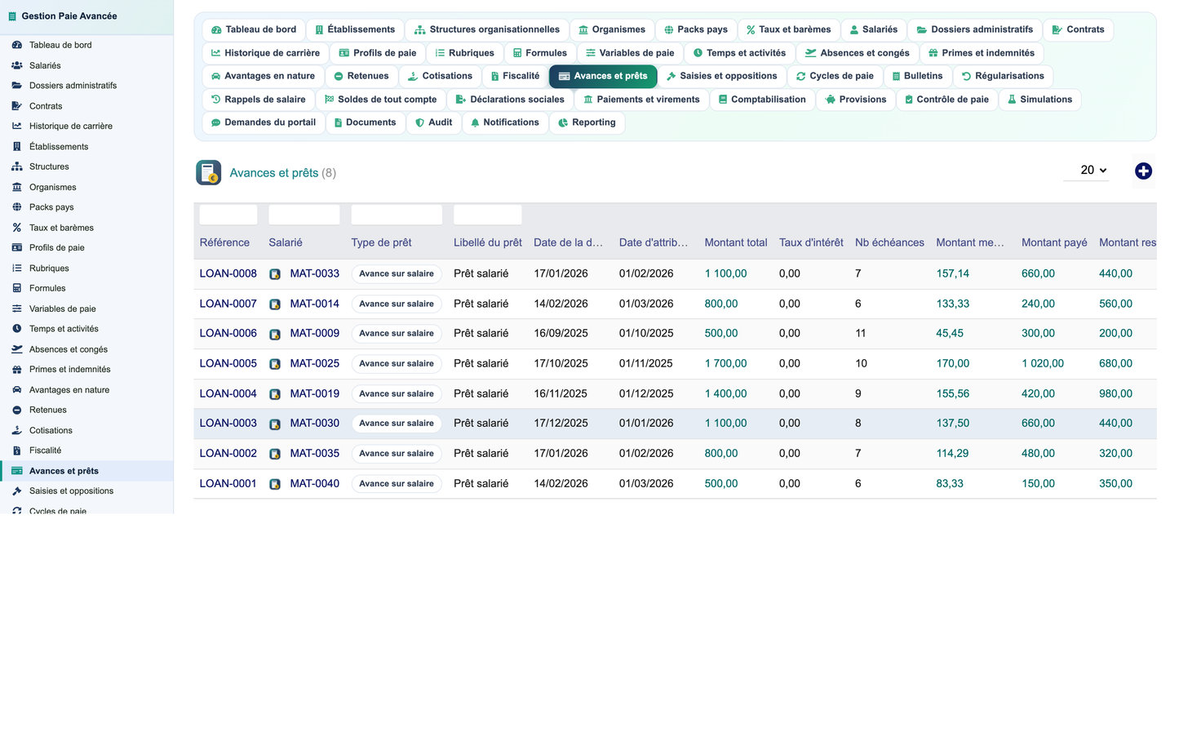Click the Référence filter input field
The image size is (1179, 737).
click(228, 215)
